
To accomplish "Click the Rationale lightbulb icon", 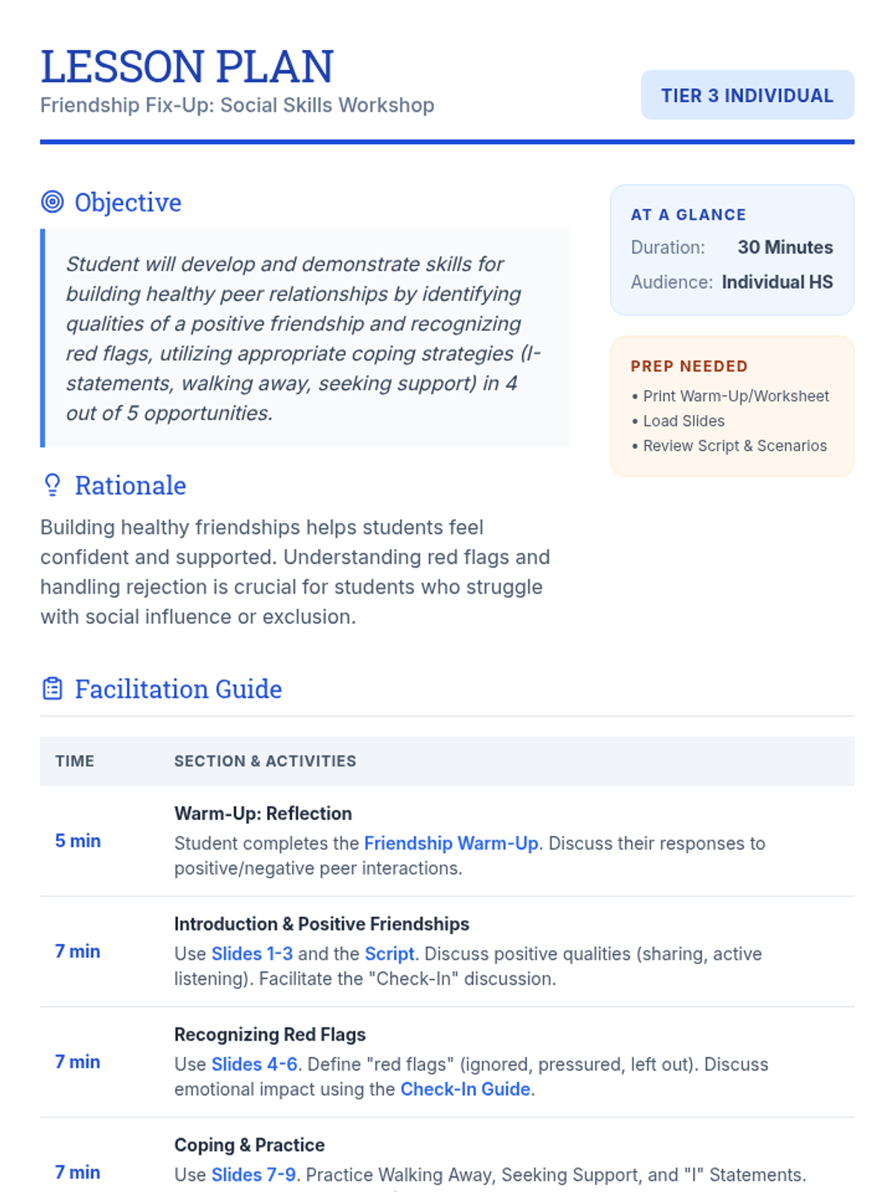I will 52,485.
